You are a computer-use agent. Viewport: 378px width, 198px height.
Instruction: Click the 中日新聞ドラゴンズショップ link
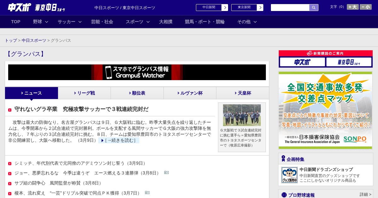326,169
